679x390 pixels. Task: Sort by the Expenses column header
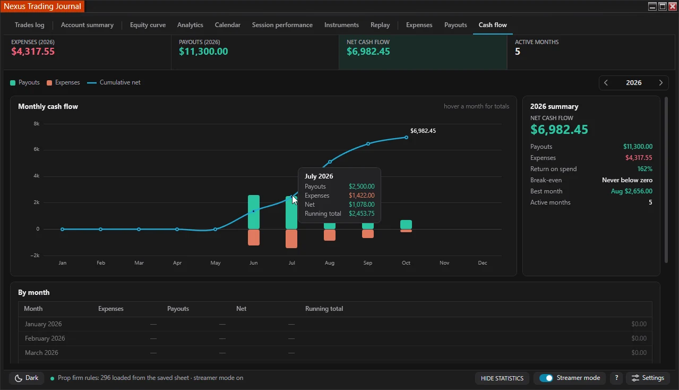[111, 309]
